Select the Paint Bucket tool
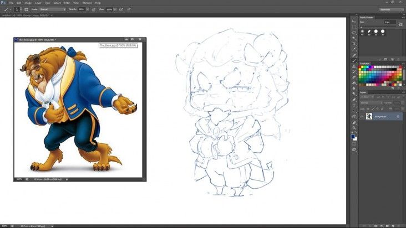The width and height of the screenshot is (406, 228). [354, 82]
